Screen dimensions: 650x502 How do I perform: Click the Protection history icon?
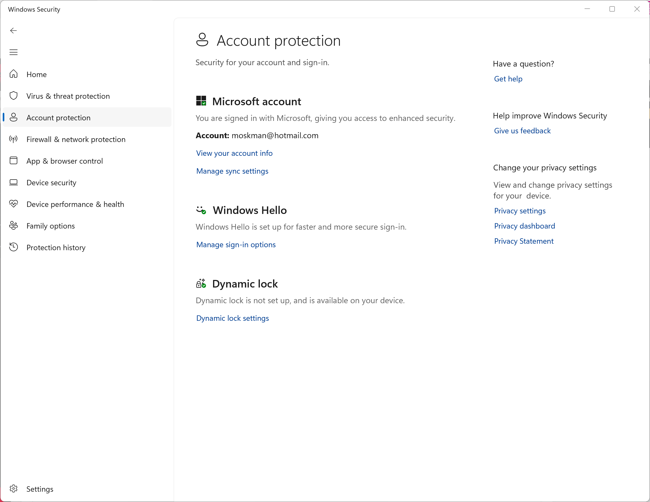(14, 247)
